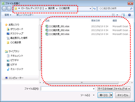Screen dimensions: 135x102
Task: Open the デスクトップ sidebar item
Action: 15,34
